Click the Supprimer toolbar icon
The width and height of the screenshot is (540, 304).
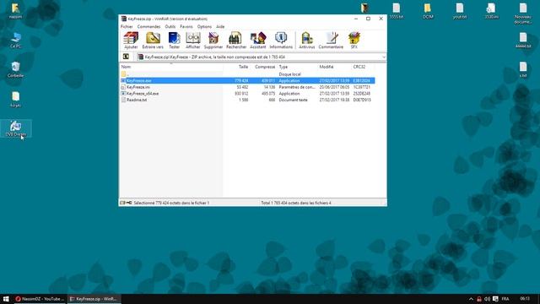213,41
